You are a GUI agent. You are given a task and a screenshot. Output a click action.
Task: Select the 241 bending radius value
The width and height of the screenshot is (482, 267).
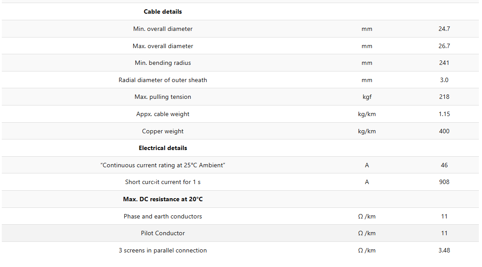pos(444,63)
